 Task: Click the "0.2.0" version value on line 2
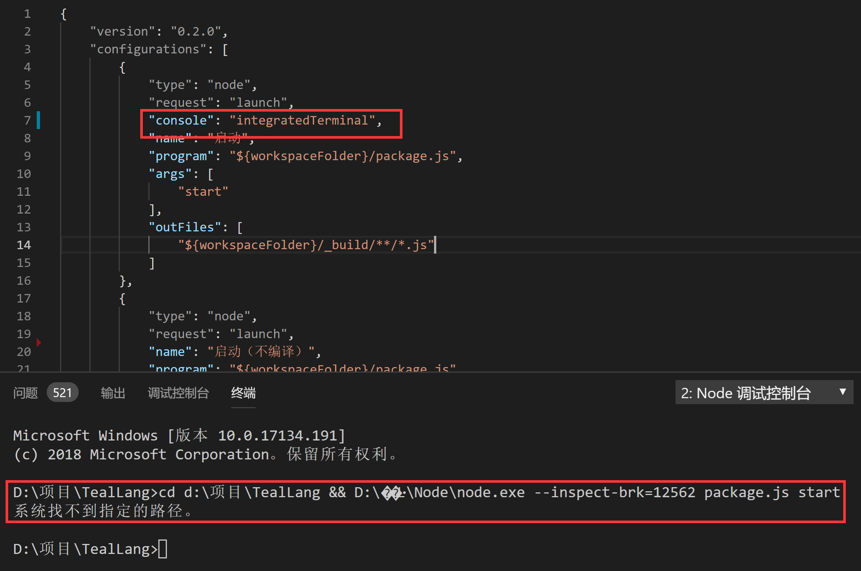tap(196, 31)
